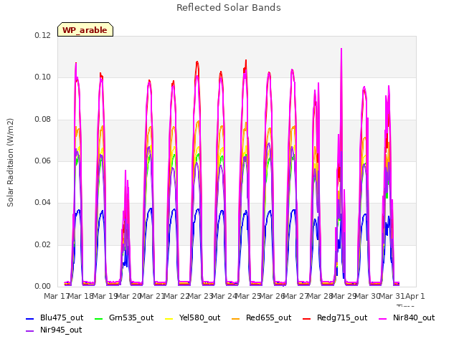The image size is (459, 344).
Task: Click the green Grn535_out legend color marker
Action: (99, 318)
